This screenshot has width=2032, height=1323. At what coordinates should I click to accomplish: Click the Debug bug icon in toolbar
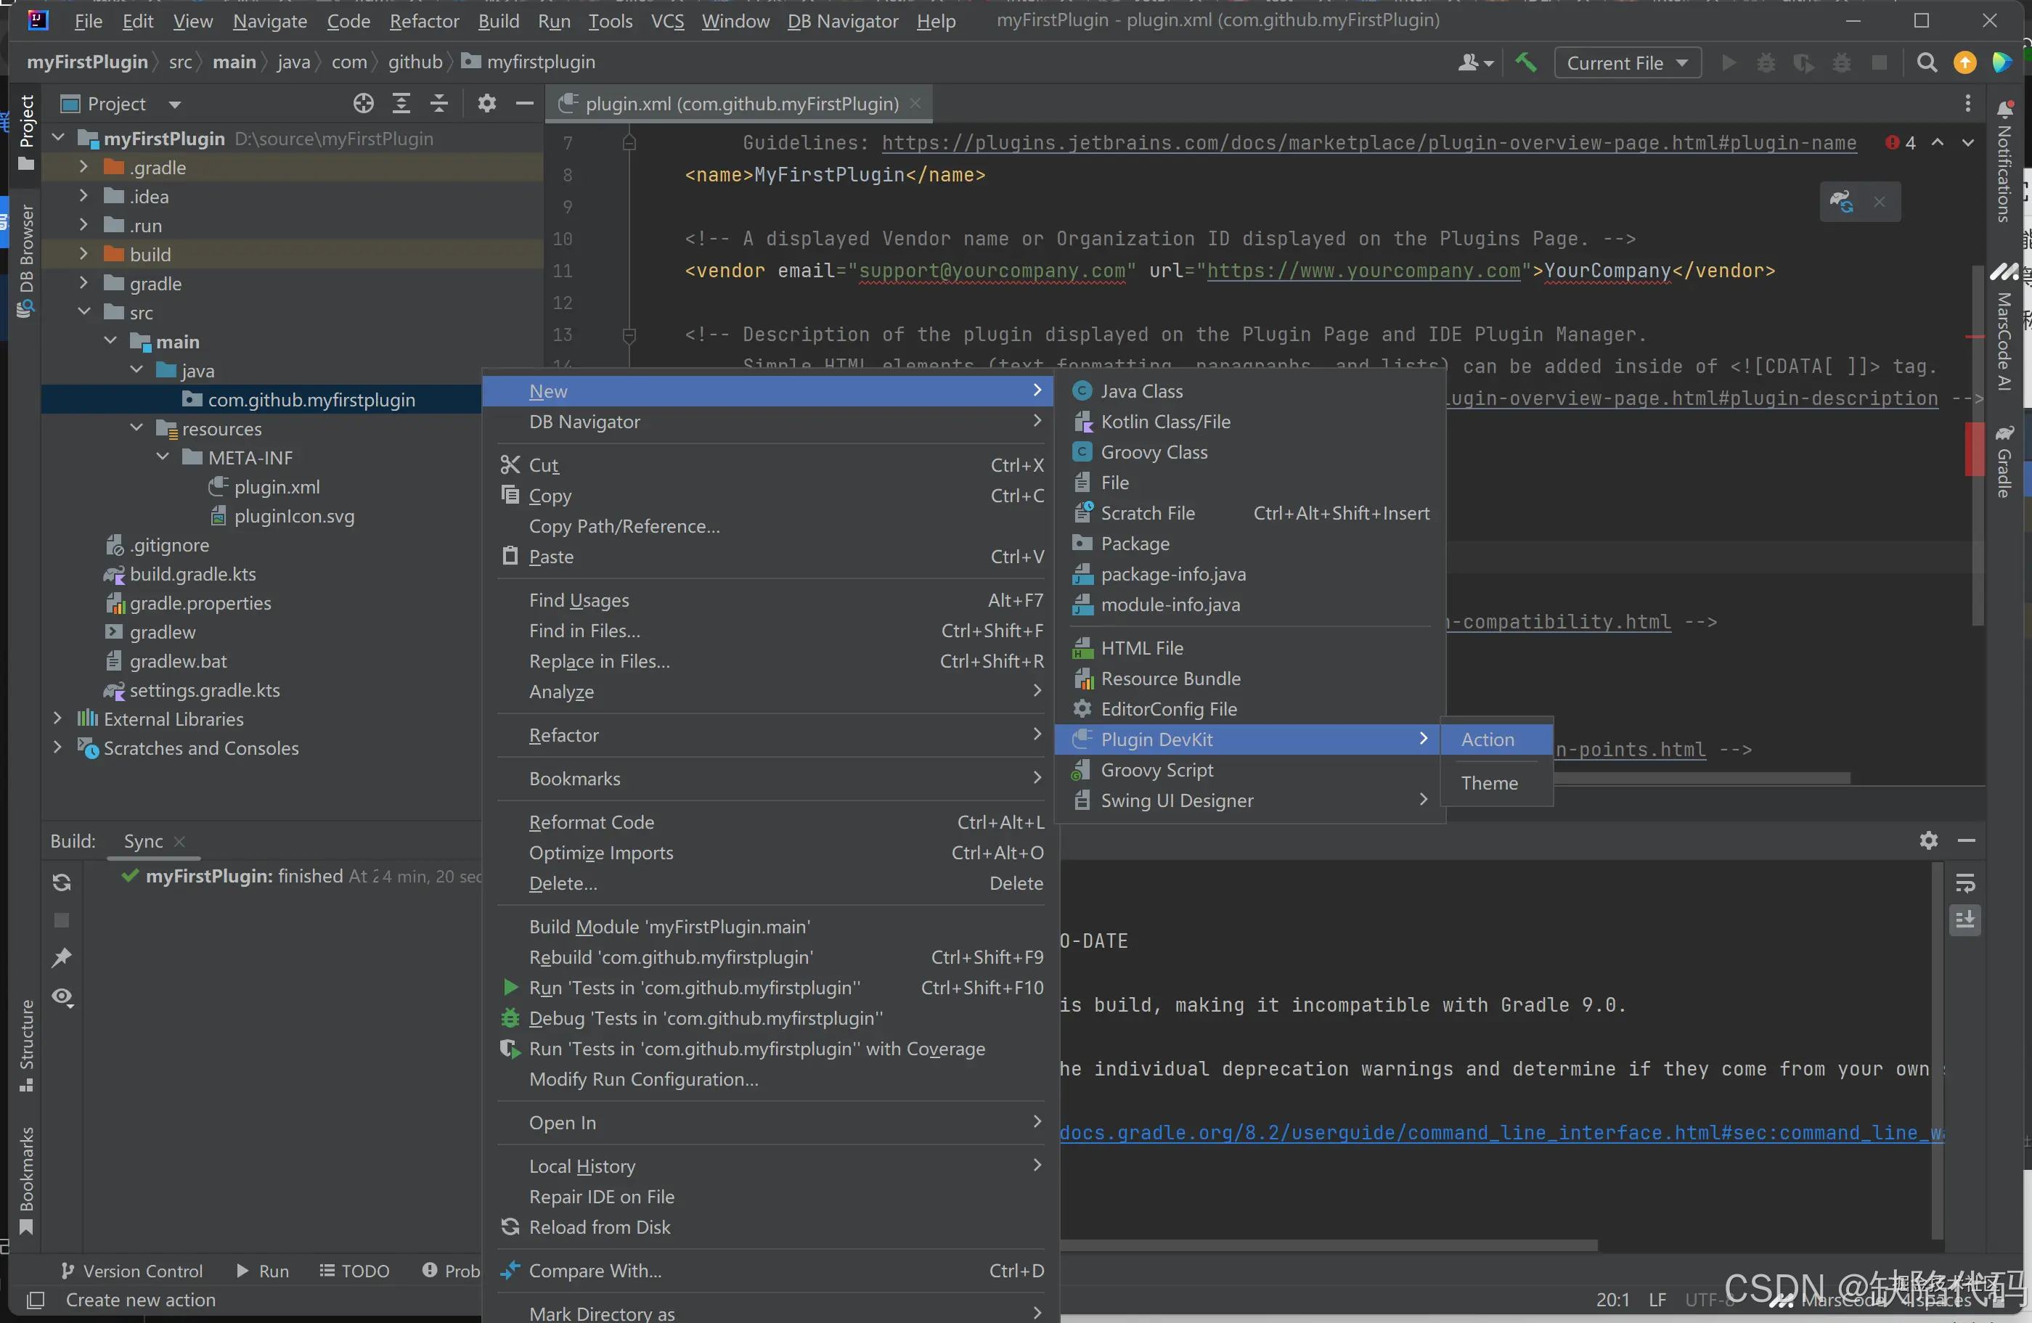[1766, 62]
